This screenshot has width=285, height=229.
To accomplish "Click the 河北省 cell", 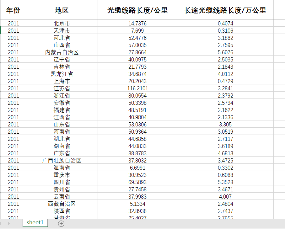I will click(x=62, y=38).
